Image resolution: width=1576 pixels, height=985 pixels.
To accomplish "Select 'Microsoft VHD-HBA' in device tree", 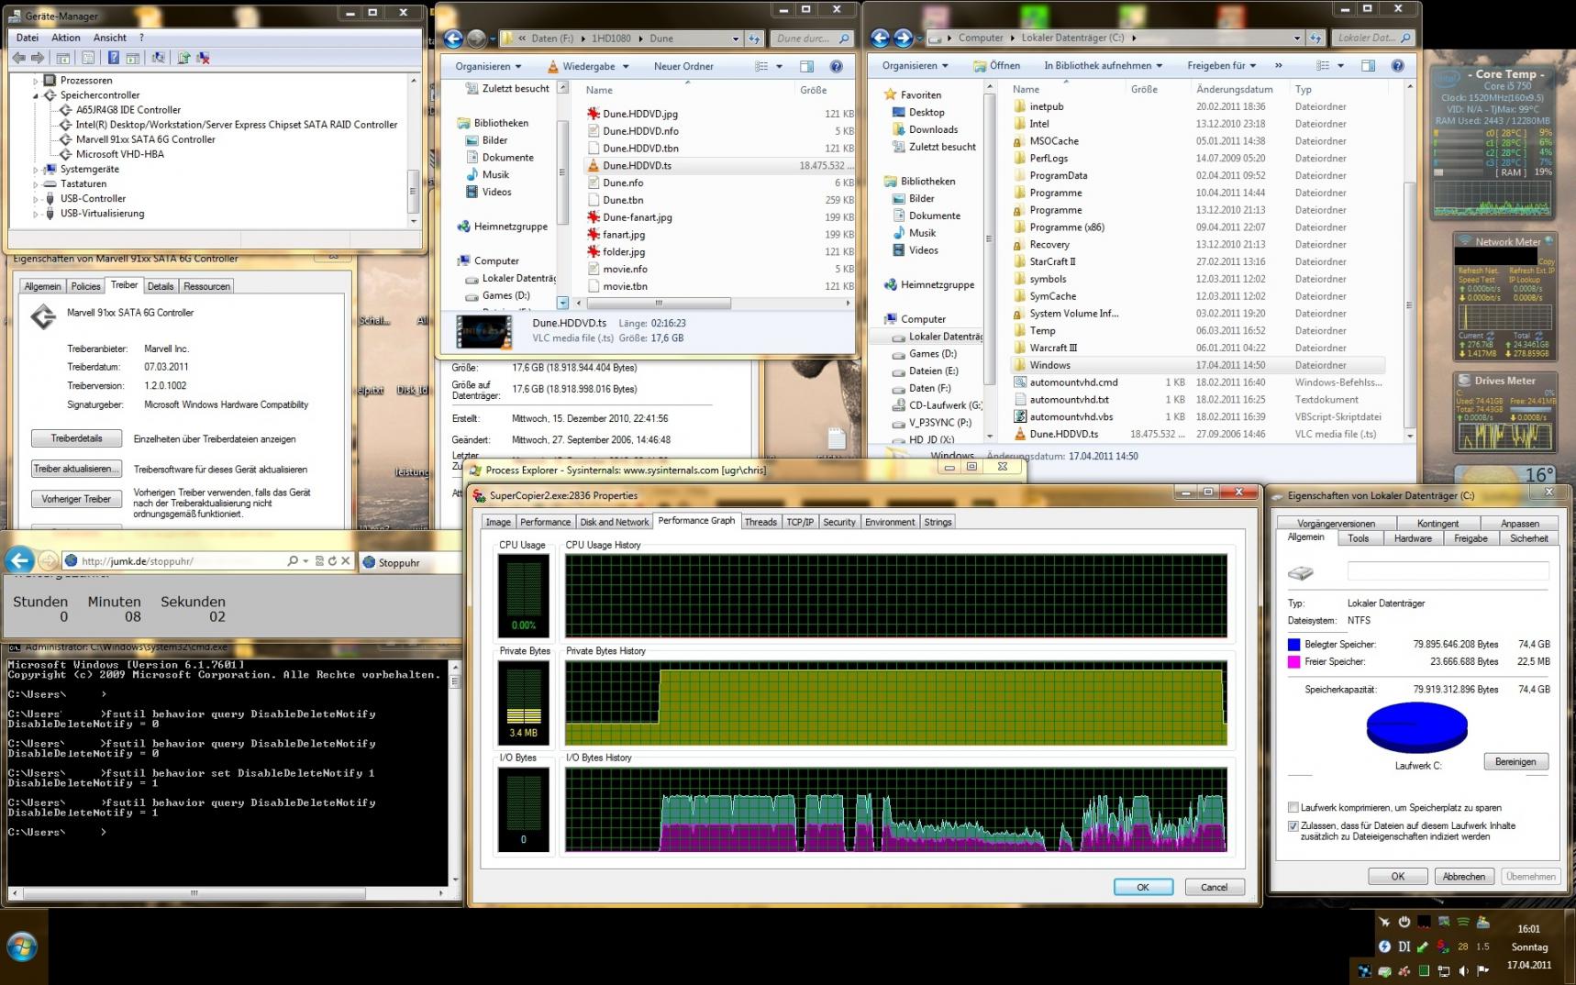I will pyautogui.click(x=119, y=154).
